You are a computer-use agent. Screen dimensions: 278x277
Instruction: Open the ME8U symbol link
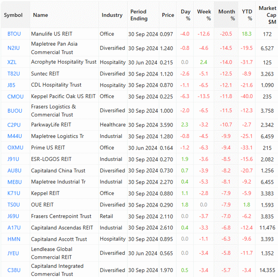[x=14, y=182]
